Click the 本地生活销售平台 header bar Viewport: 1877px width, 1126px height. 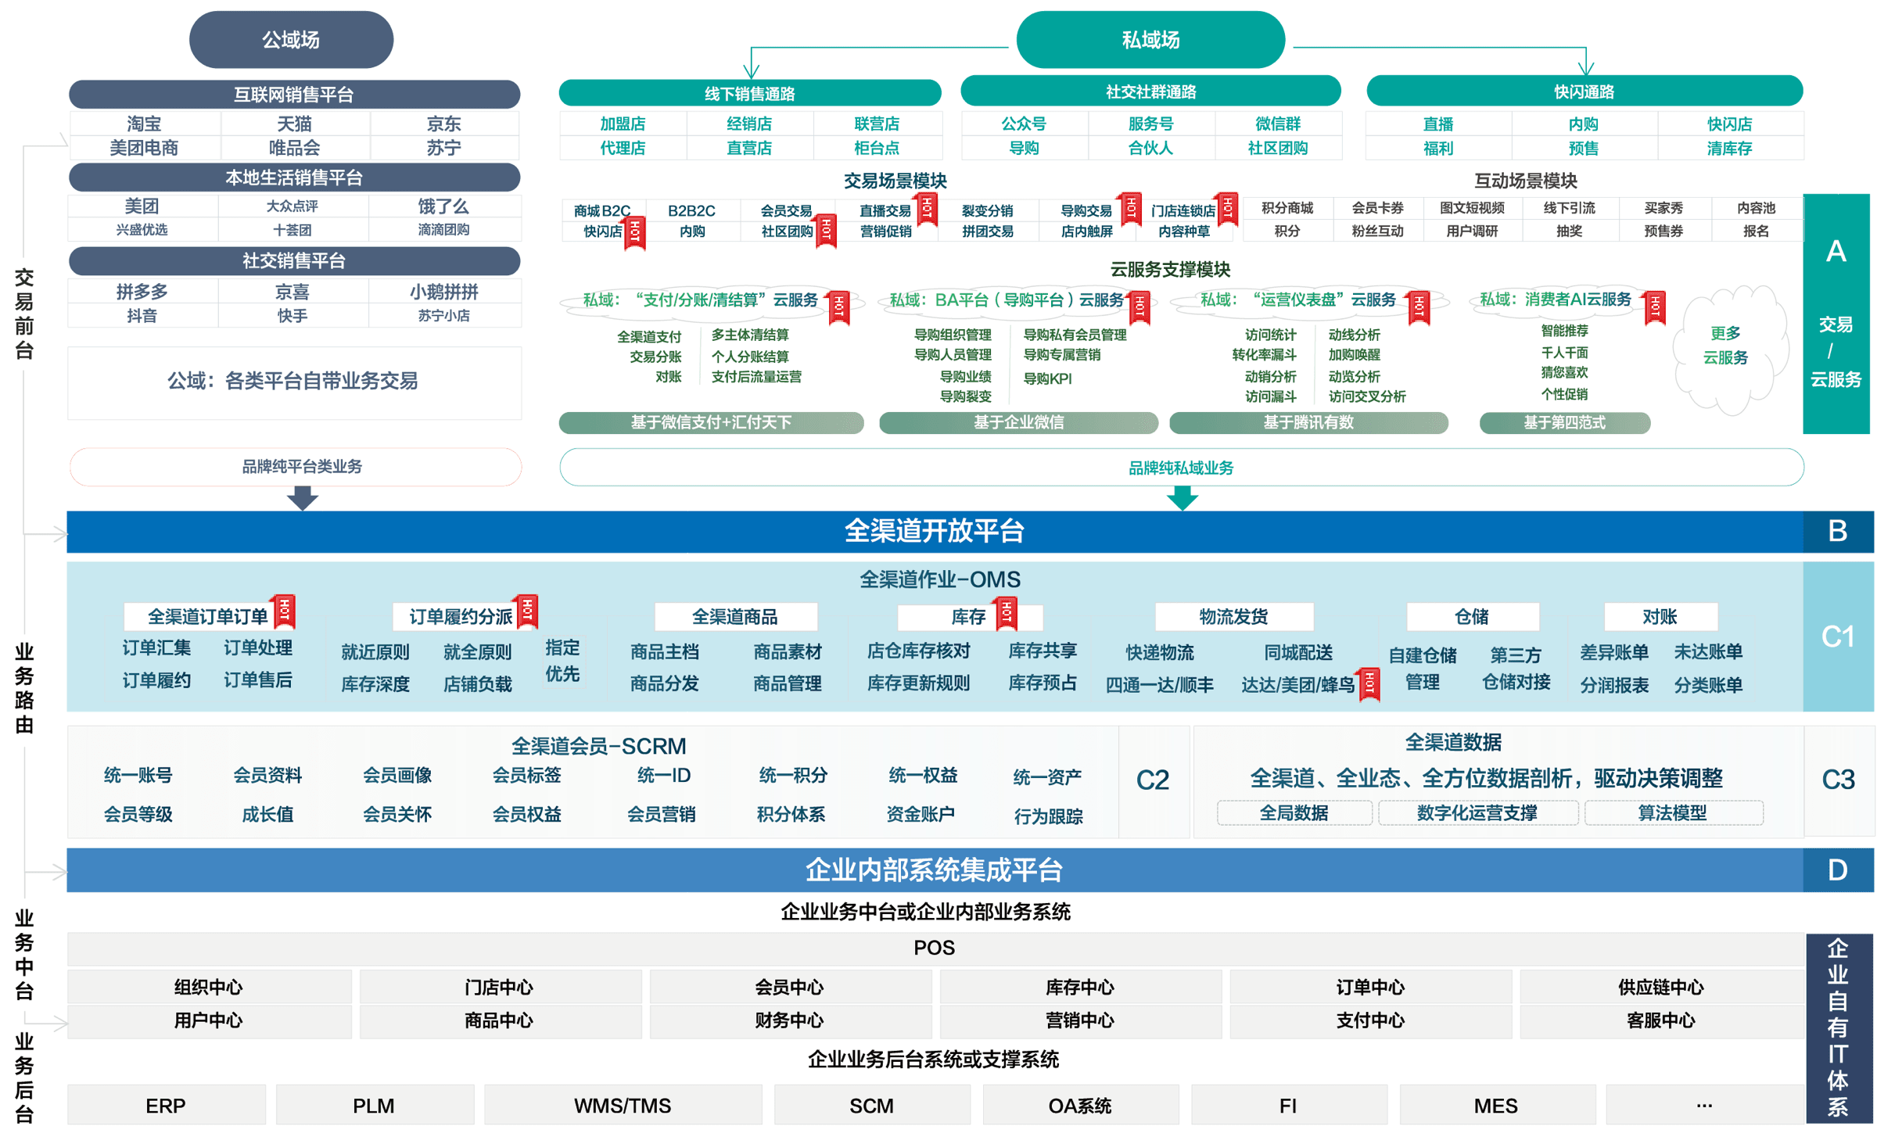(x=294, y=178)
